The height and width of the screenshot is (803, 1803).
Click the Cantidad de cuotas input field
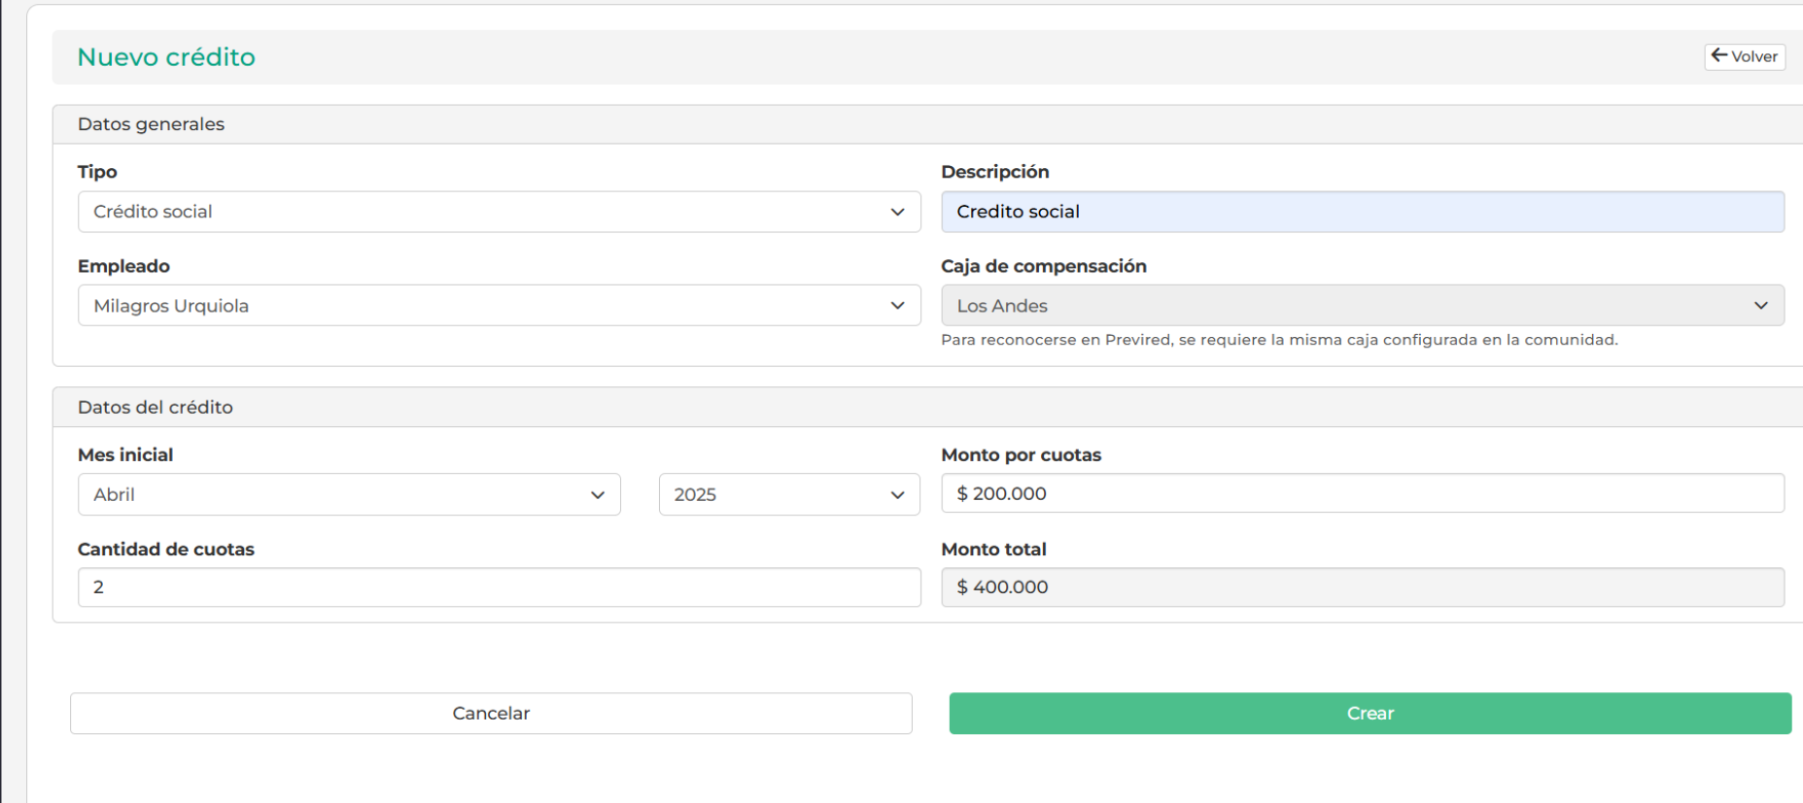(x=498, y=587)
